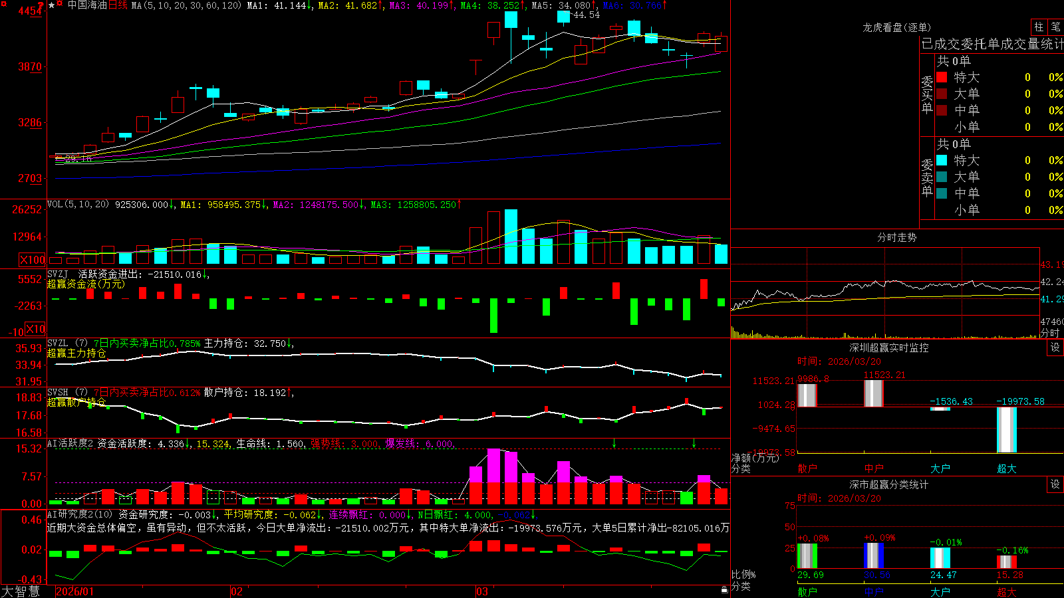The height and width of the screenshot is (598, 1064).
Task: Click the teal 中单 sell-order swatch
Action: 942,193
